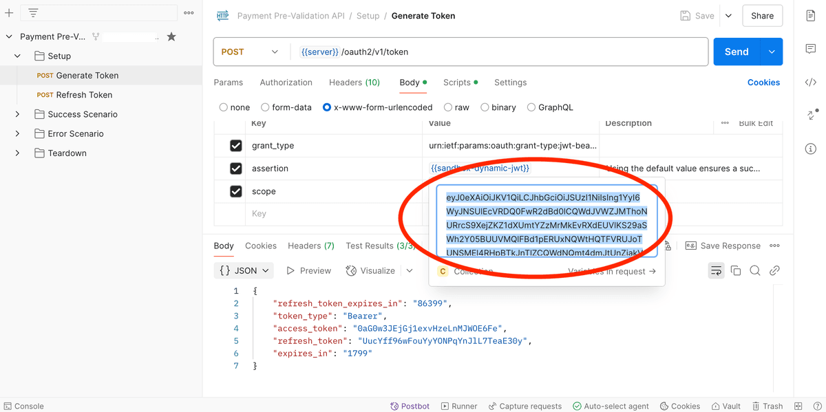Uncheck the assertion row checkbox
826x412 pixels.
236,169
